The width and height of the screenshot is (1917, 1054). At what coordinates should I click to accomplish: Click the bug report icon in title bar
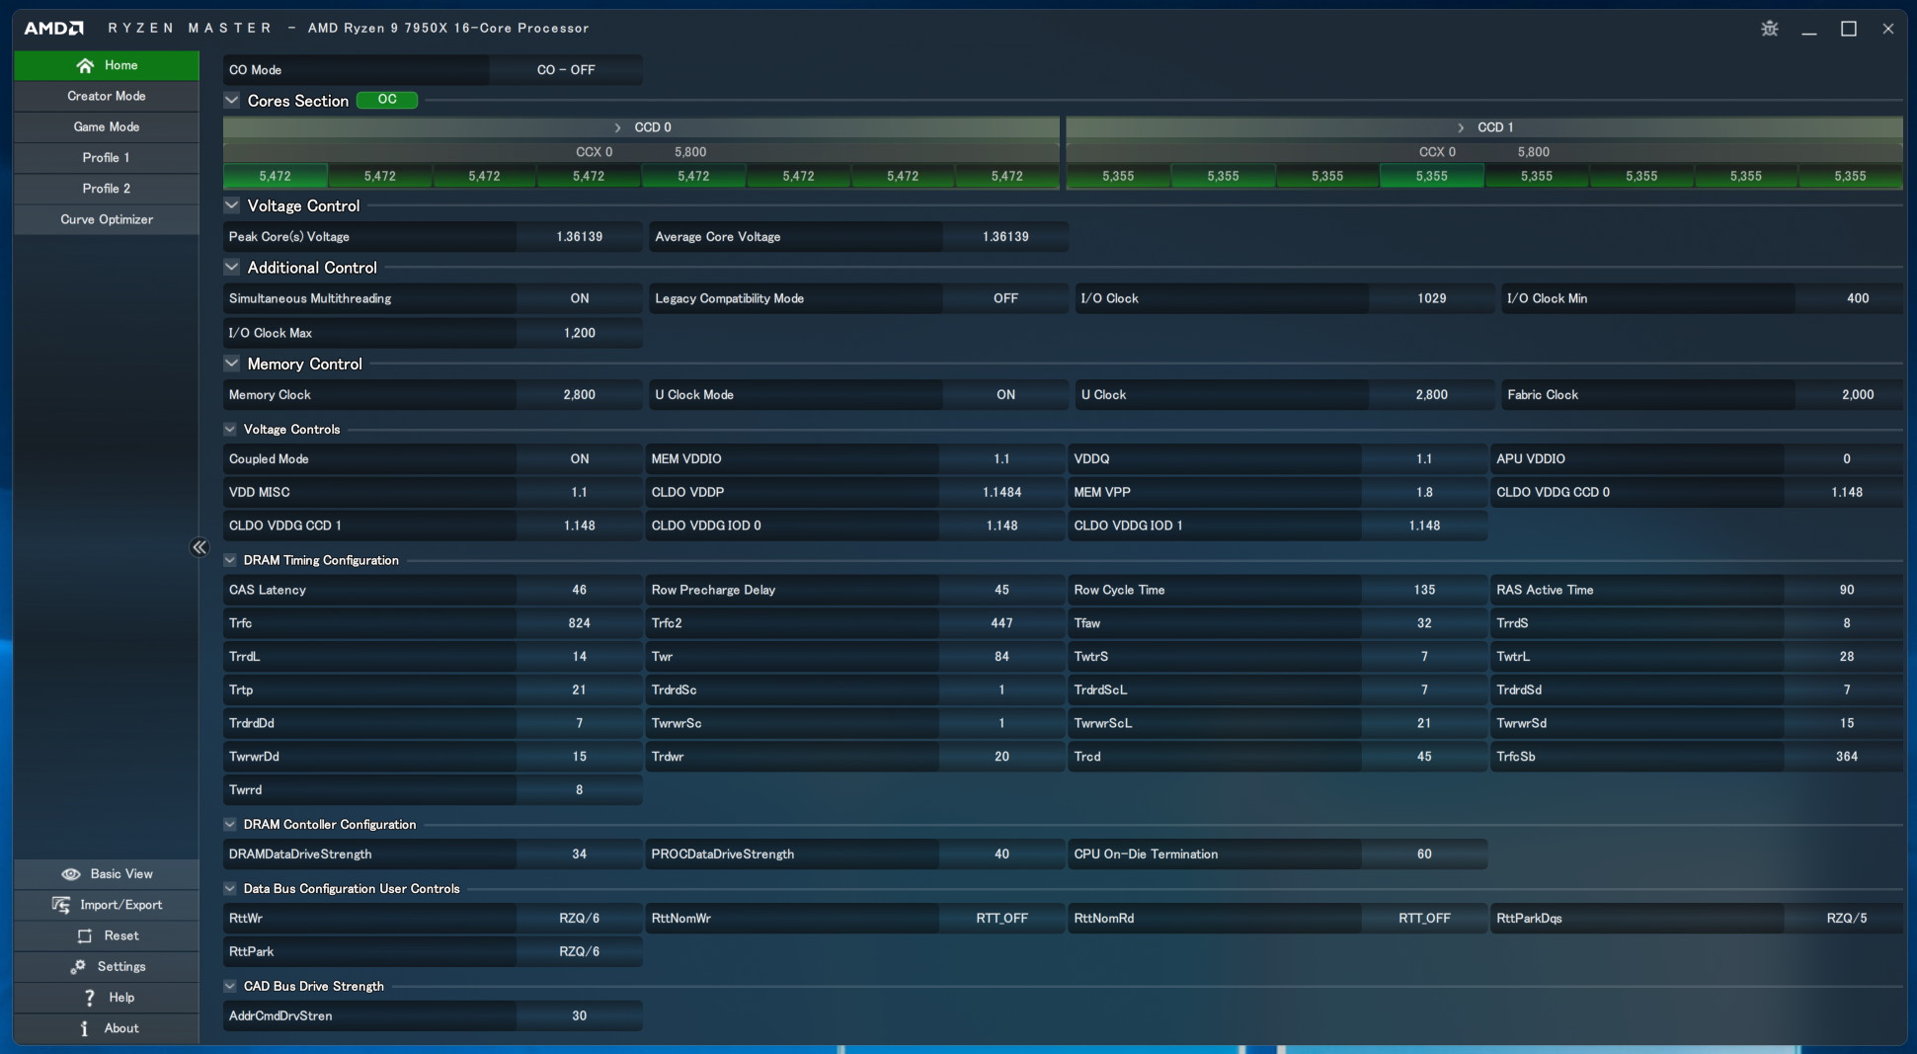point(1770,29)
